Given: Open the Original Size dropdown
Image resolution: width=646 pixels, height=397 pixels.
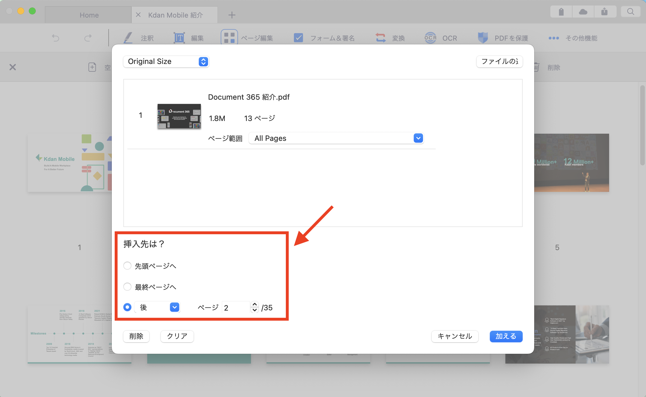Looking at the screenshot, I should pos(166,61).
